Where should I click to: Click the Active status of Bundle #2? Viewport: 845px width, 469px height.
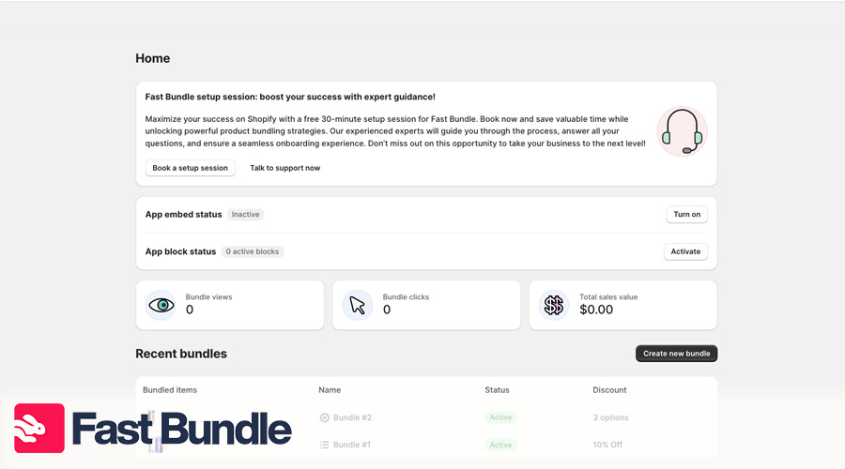click(500, 417)
